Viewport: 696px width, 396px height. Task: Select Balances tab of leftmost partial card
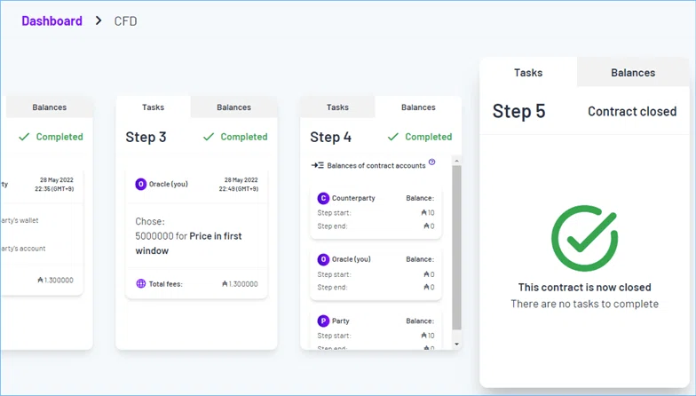tap(50, 107)
